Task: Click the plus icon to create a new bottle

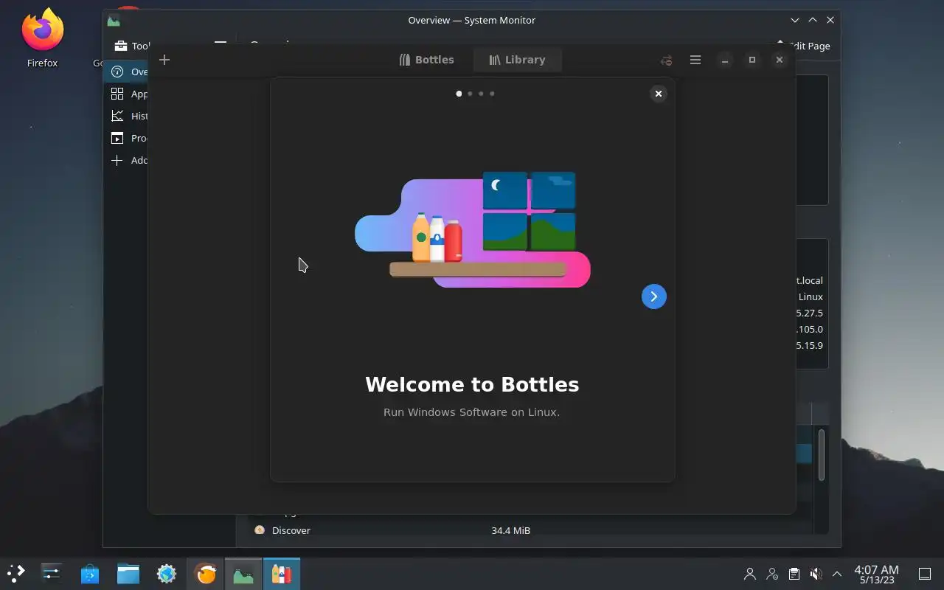Action: tap(164, 60)
